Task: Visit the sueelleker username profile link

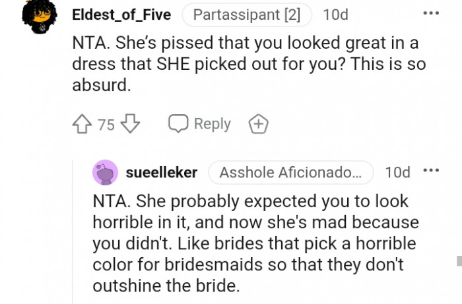Action: click(161, 173)
